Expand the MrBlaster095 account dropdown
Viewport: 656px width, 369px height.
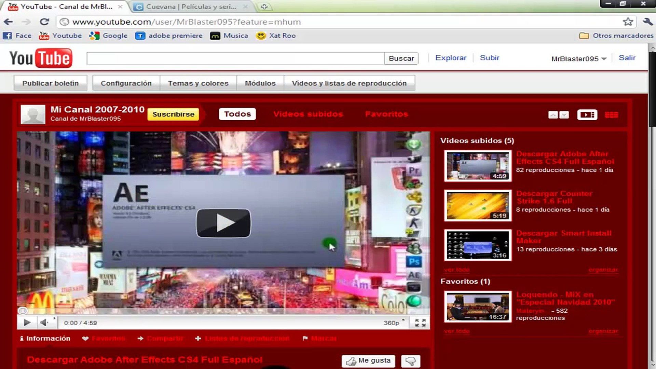(x=579, y=59)
